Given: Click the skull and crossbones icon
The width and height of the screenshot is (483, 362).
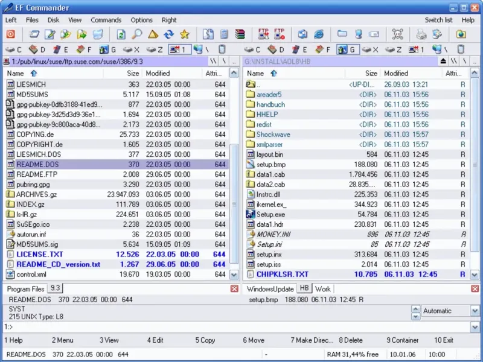Looking at the screenshot, I should (397, 34).
